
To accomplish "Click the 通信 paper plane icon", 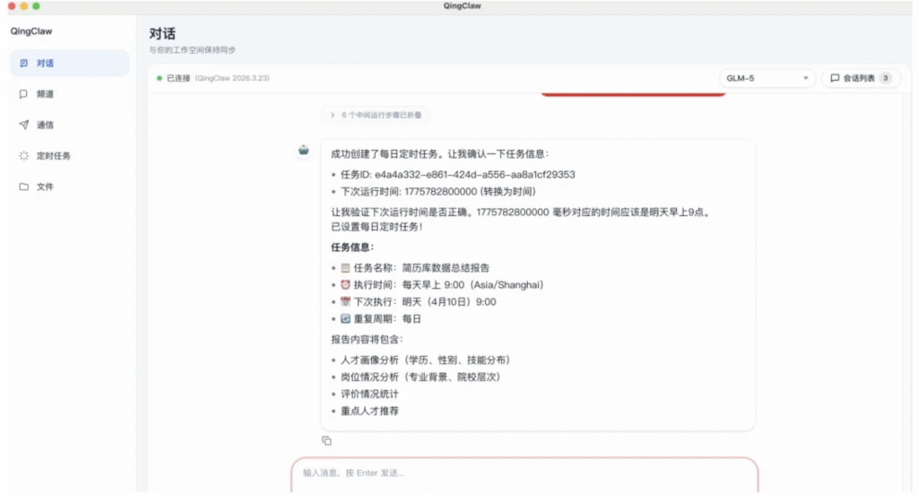I will [x=24, y=125].
